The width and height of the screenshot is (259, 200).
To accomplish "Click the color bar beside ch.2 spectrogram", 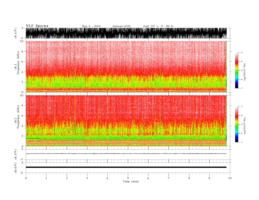I will [237, 125].
